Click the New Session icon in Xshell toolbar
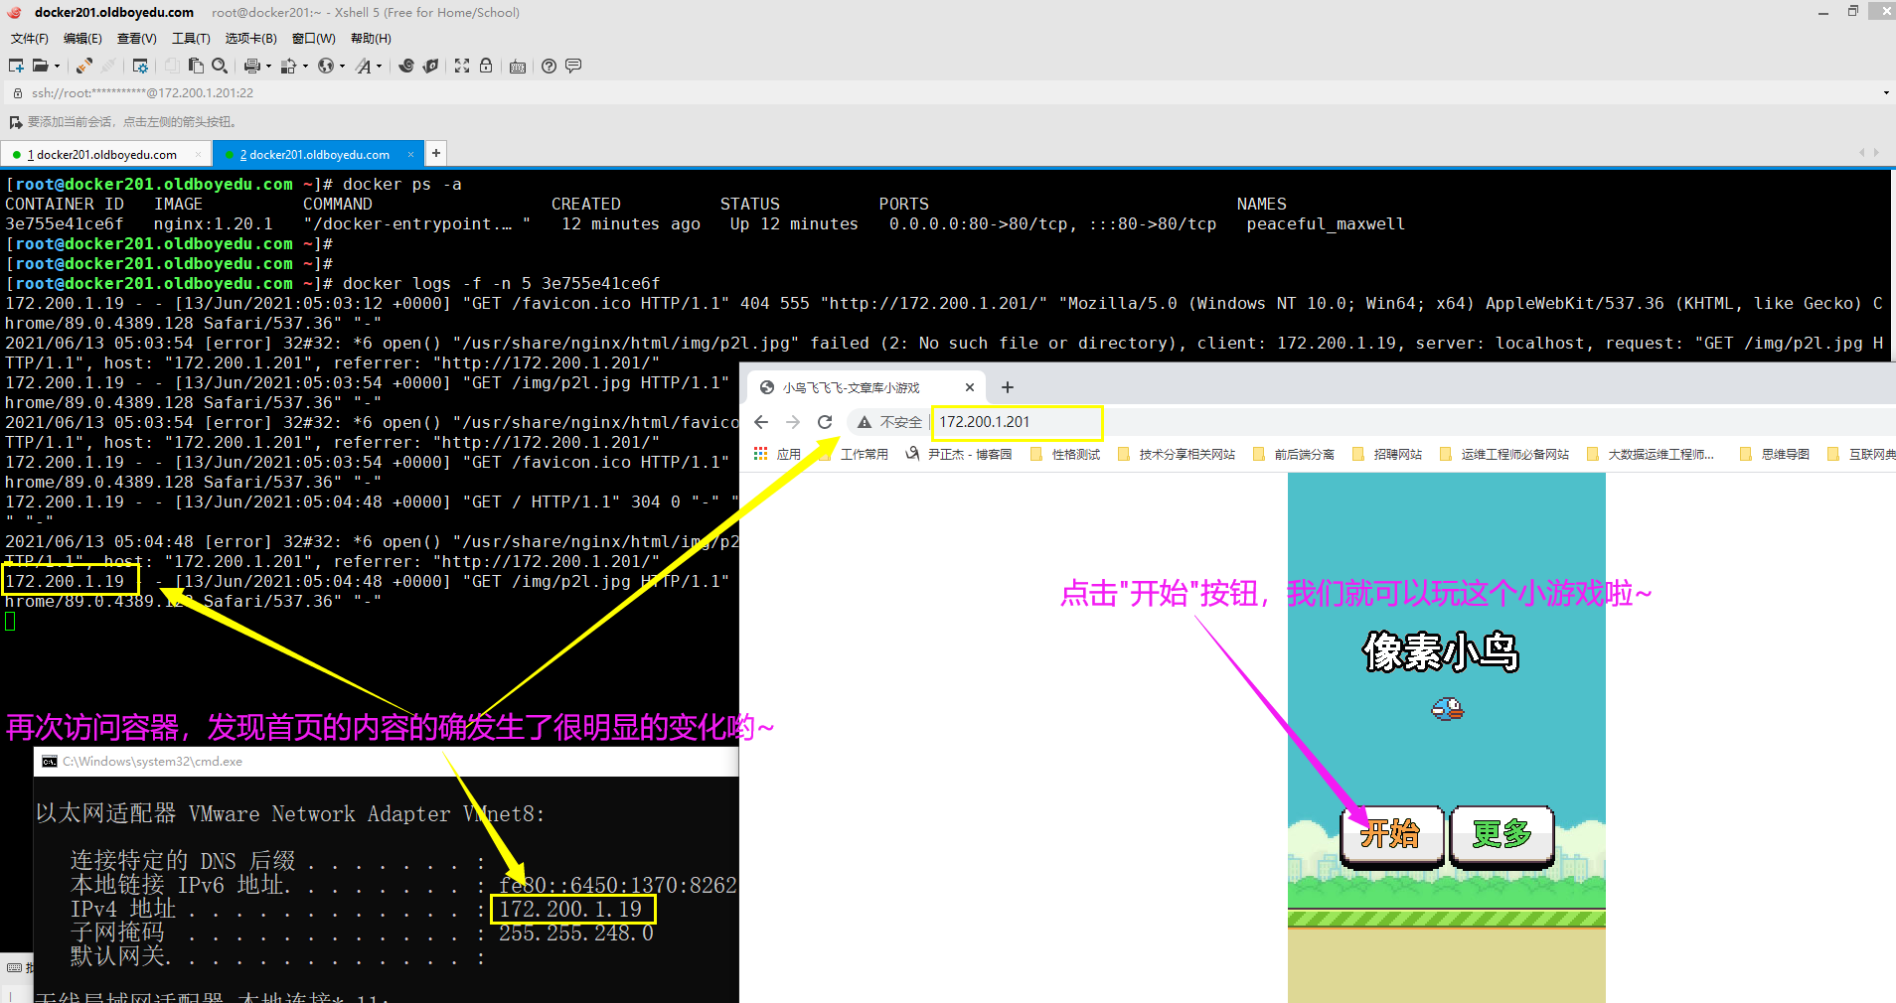 (x=16, y=66)
